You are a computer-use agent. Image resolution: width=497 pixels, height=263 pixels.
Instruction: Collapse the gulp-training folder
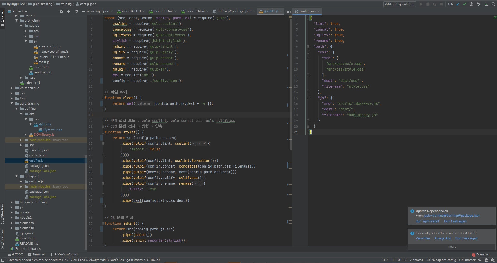pyautogui.click(x=12, y=103)
